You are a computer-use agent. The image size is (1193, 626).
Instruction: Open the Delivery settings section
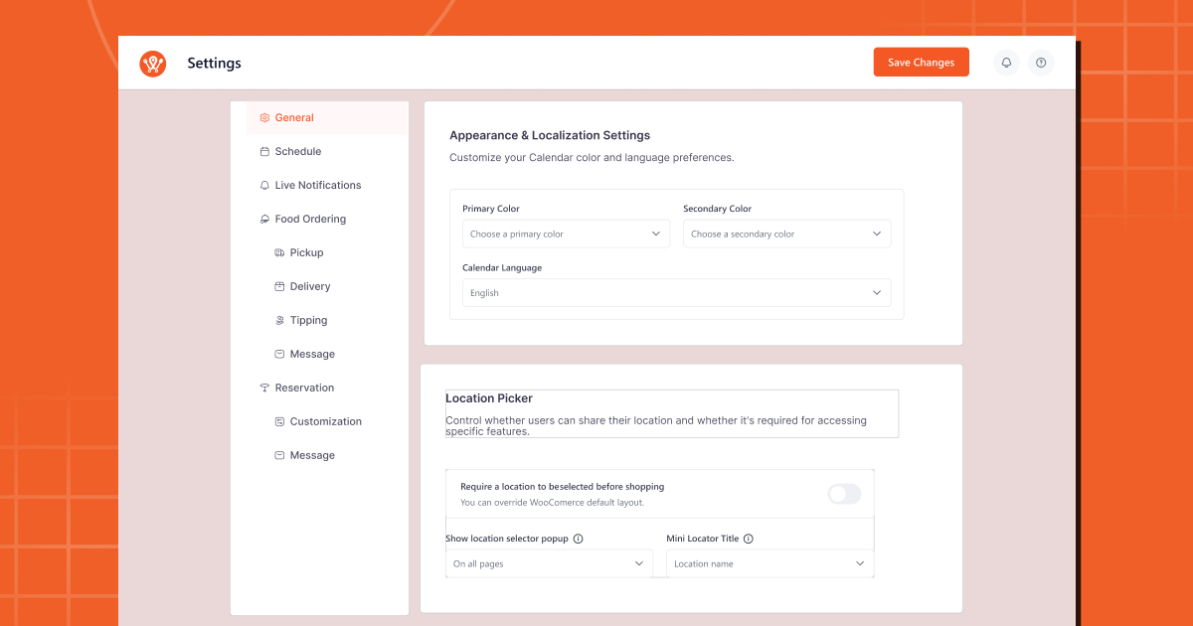click(x=310, y=287)
